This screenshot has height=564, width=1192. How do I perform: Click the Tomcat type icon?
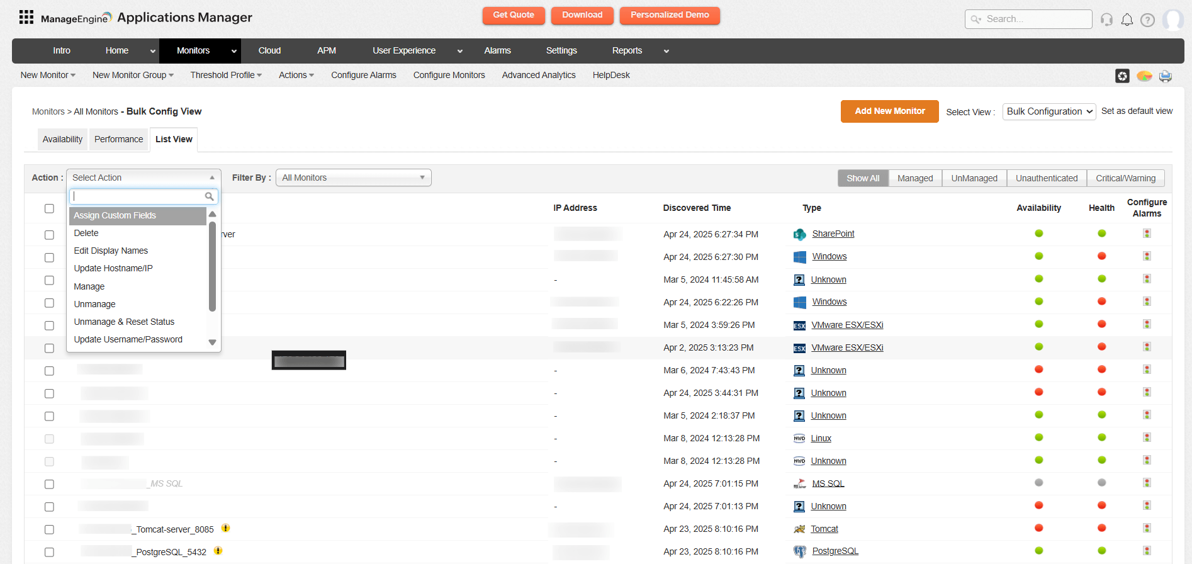click(799, 529)
